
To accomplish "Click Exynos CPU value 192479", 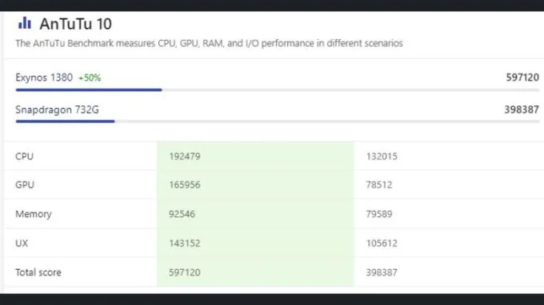I will pyautogui.click(x=185, y=156).
